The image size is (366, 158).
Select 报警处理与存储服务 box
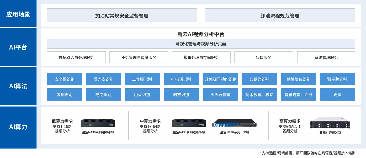click(201, 57)
